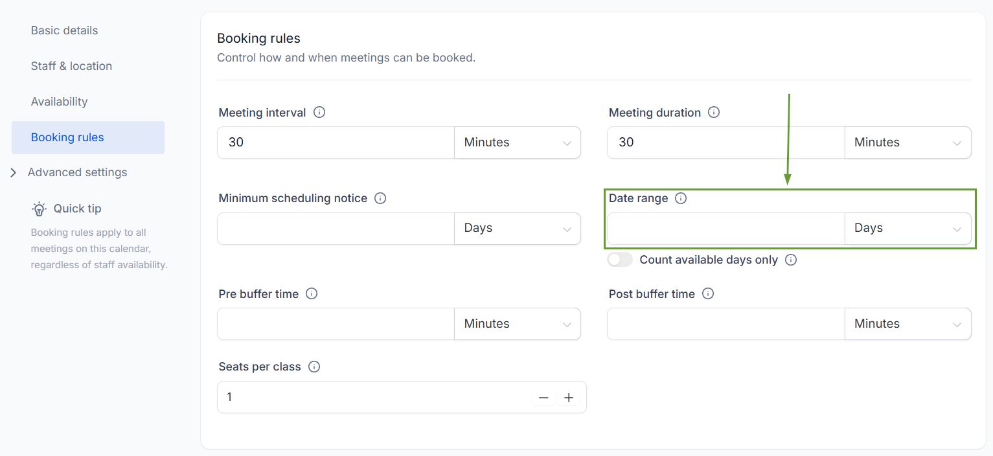Go to Basic details section
Image resolution: width=993 pixels, height=456 pixels.
65,30
